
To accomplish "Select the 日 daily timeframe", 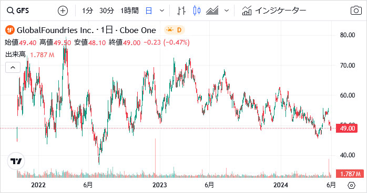I will pyautogui.click(x=149, y=10).
